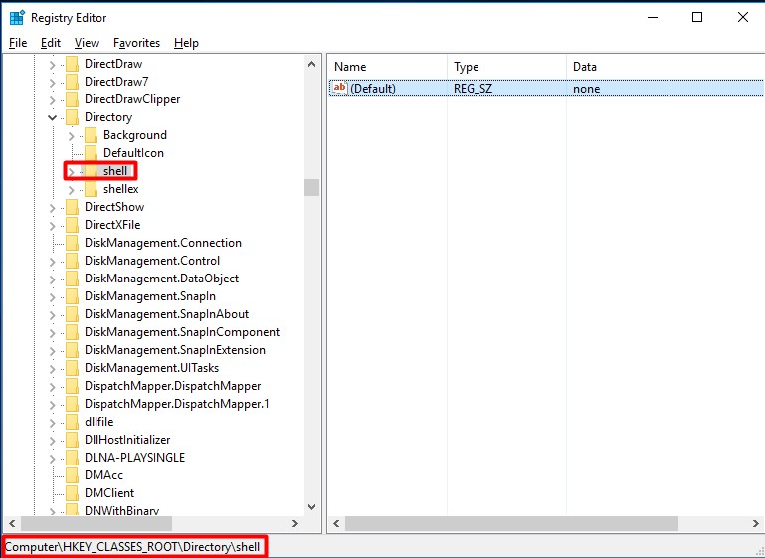The height and width of the screenshot is (558, 765).
Task: Open the File menu
Action: click(18, 43)
